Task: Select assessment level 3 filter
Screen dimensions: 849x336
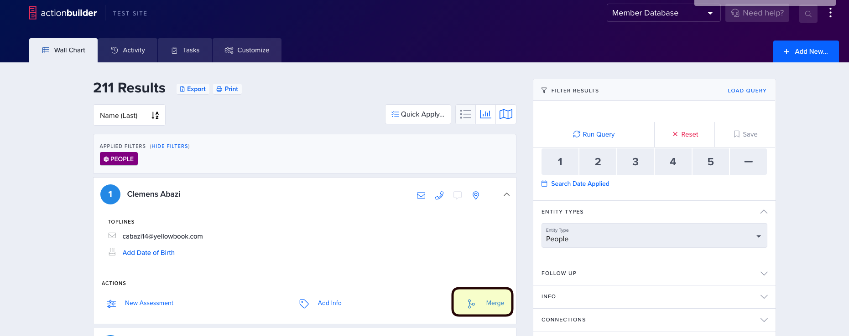Action: (x=635, y=162)
